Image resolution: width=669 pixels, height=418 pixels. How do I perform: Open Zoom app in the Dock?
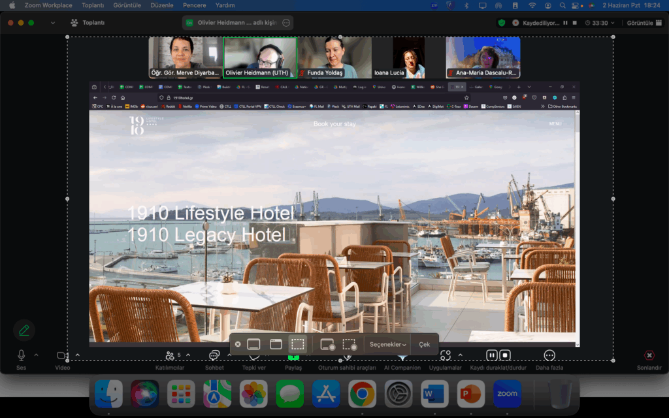507,394
